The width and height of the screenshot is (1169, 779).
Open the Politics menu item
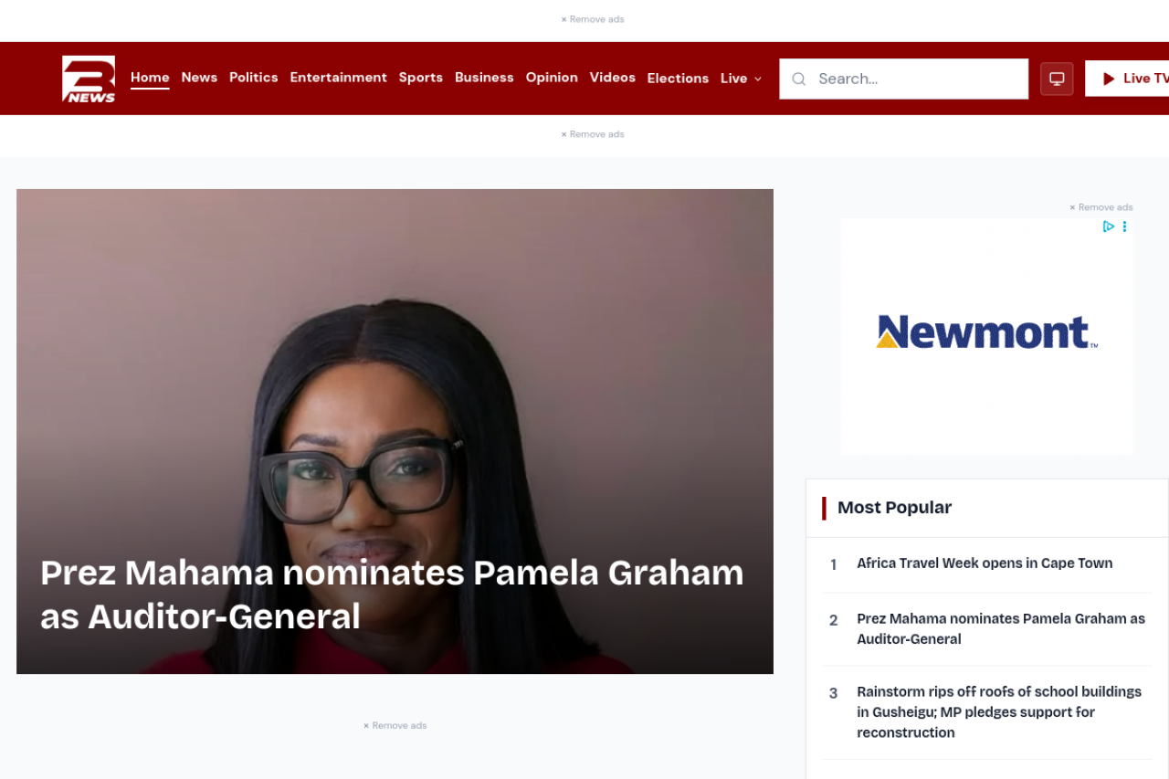pyautogui.click(x=254, y=78)
